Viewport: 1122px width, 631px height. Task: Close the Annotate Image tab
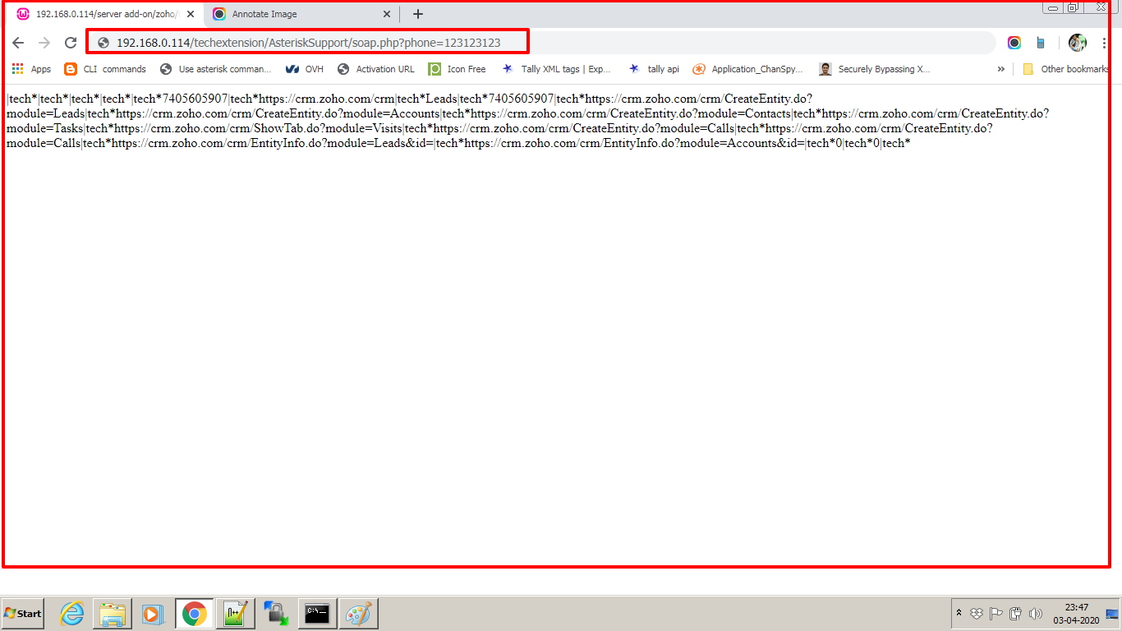387,14
